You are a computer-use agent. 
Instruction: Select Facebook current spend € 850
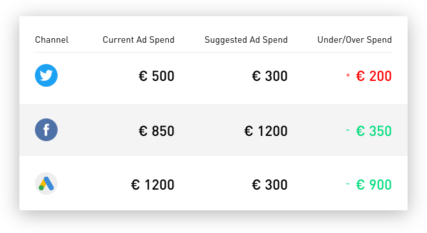coord(157,131)
